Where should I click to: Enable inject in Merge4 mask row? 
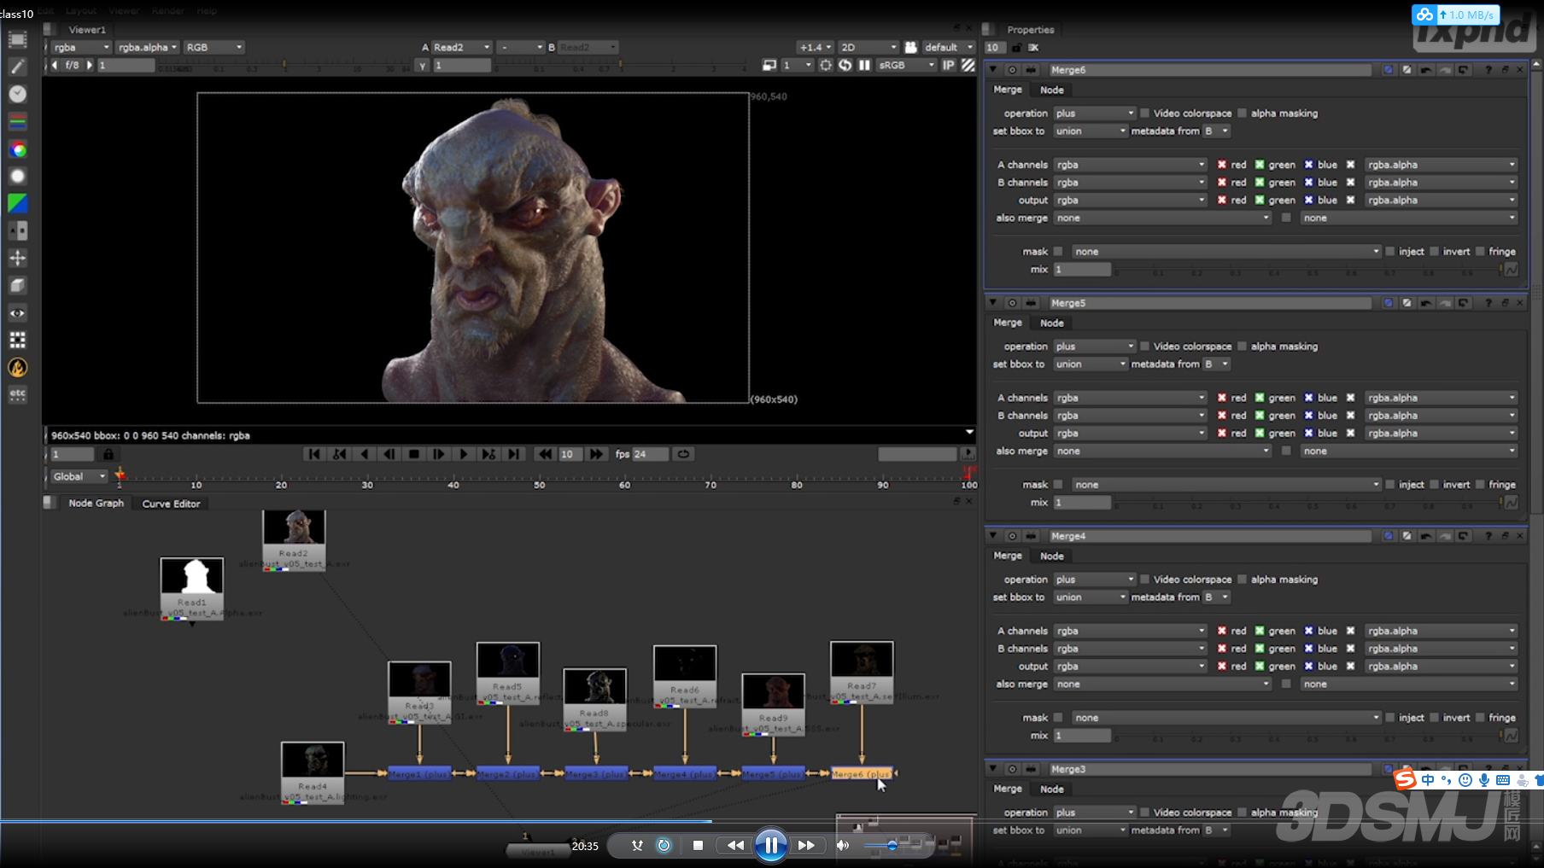pyautogui.click(x=1390, y=718)
